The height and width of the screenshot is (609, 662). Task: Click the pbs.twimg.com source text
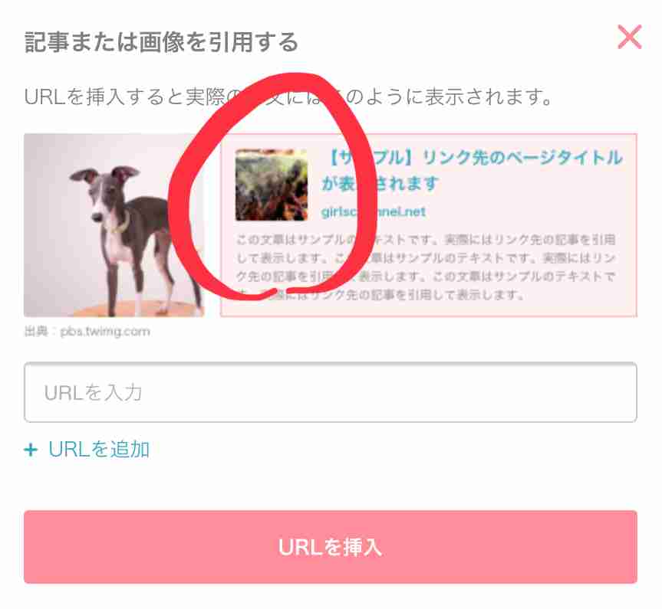point(105,332)
